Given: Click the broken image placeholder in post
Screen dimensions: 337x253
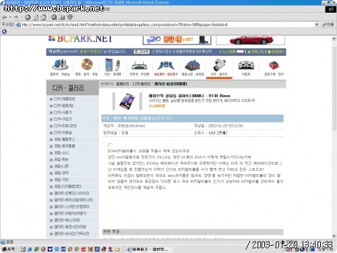Looking at the screenshot, I should (x=110, y=145).
